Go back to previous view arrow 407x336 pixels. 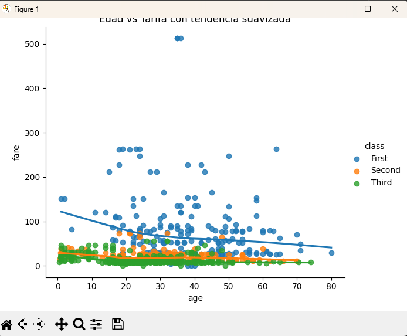(x=23, y=324)
